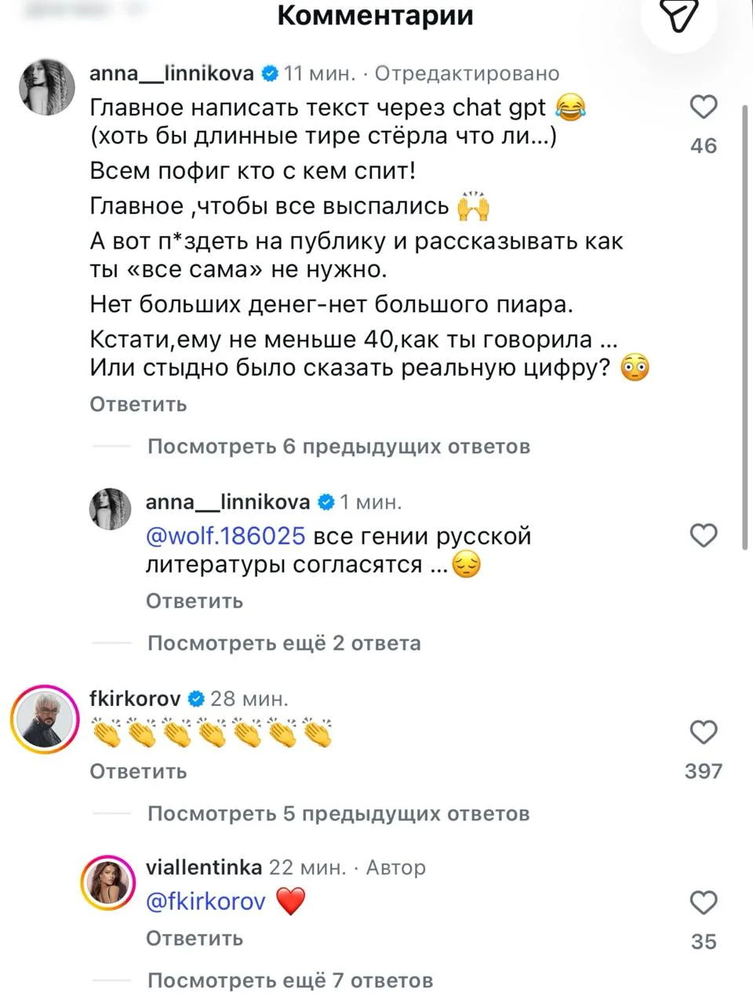The image size is (753, 1004).
Task: Open viallentinka's avatar story
Action: [108, 884]
